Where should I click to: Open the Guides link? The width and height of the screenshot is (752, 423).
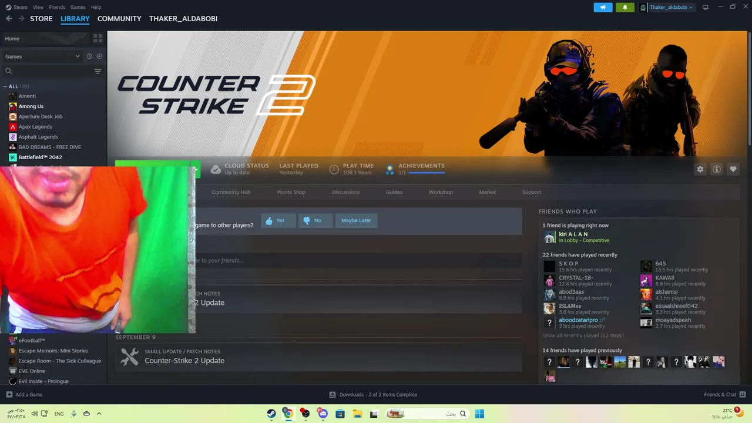(x=394, y=192)
